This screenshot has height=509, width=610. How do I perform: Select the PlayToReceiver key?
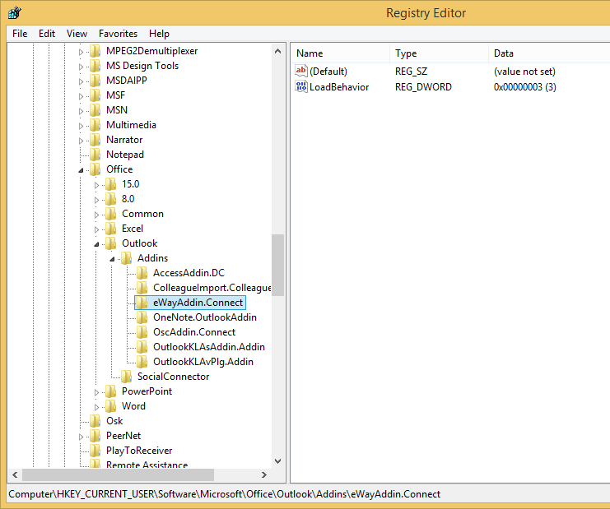point(139,451)
